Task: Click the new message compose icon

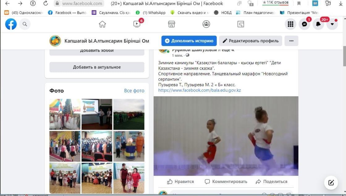Action: pos(331,182)
